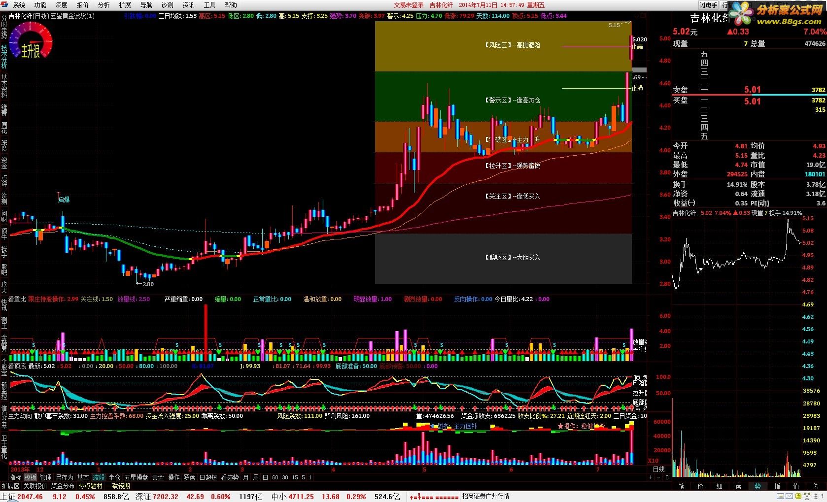Select 盘 tab in right panel
This screenshot has width=827, height=502.
[x=738, y=486]
